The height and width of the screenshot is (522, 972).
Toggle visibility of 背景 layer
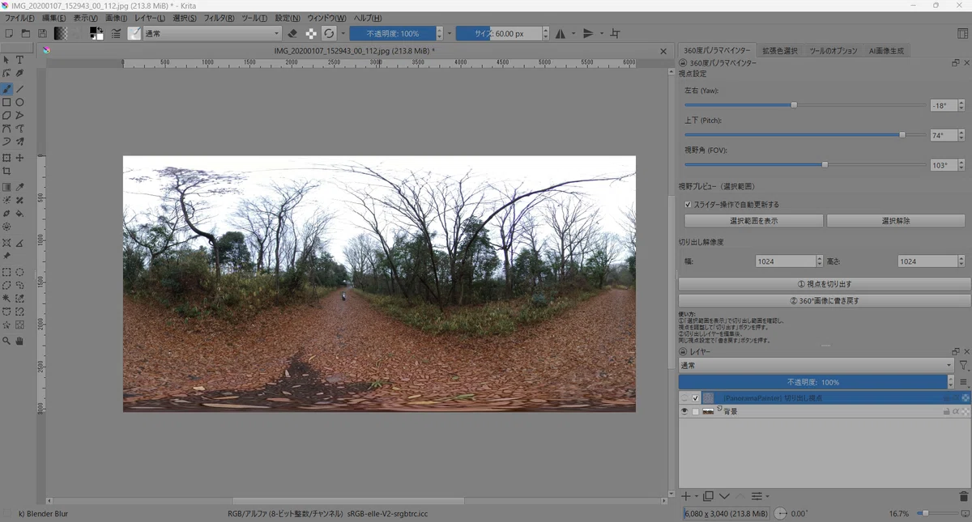coord(684,412)
